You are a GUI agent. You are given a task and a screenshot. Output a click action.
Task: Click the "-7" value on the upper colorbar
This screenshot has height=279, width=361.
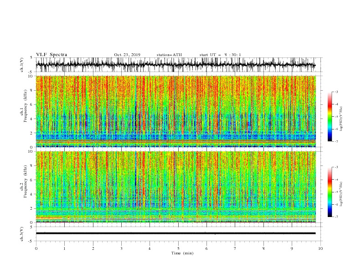(x=336, y=141)
